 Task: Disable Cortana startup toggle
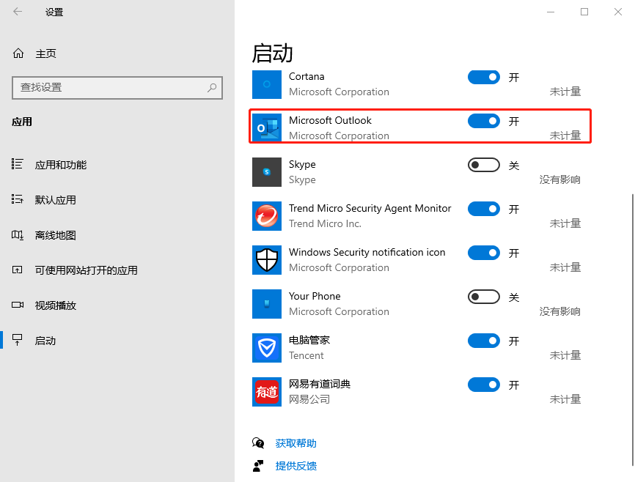[x=483, y=77]
